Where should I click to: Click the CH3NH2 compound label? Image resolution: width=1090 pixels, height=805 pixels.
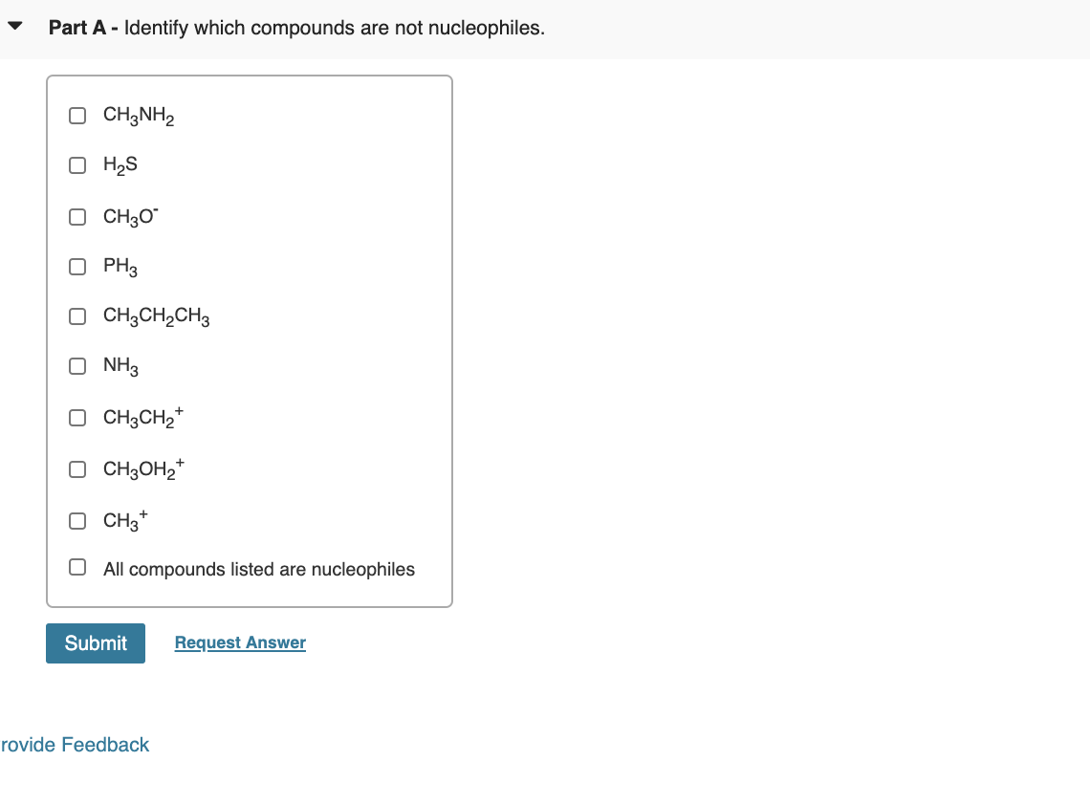click(x=138, y=115)
